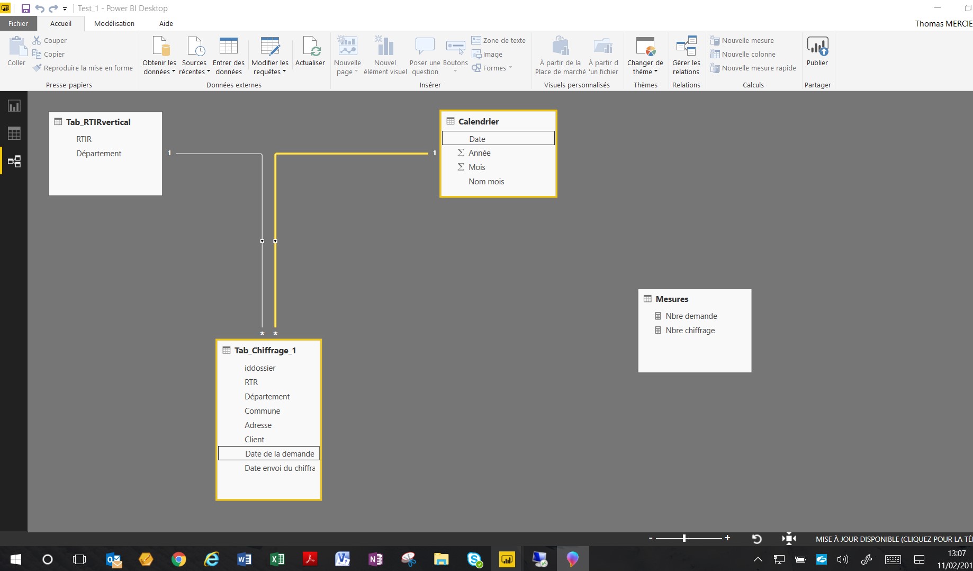Select the Date field in Calendrier
The width and height of the screenshot is (973, 571).
pos(498,139)
